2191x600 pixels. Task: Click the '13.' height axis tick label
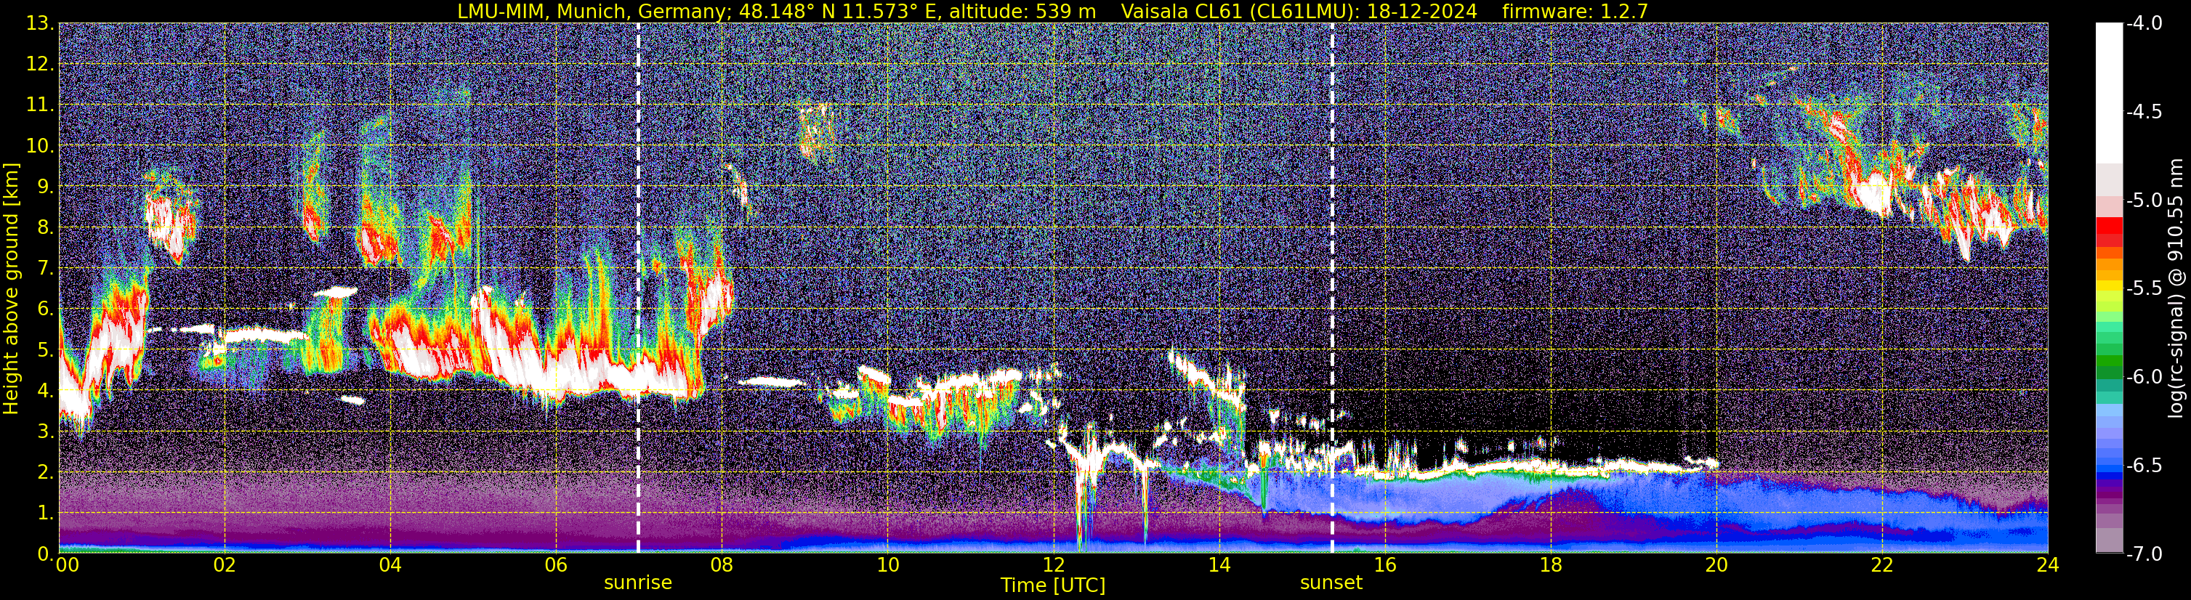point(39,23)
